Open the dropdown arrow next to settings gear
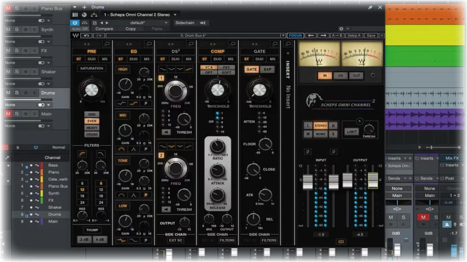 [x=348, y=28]
